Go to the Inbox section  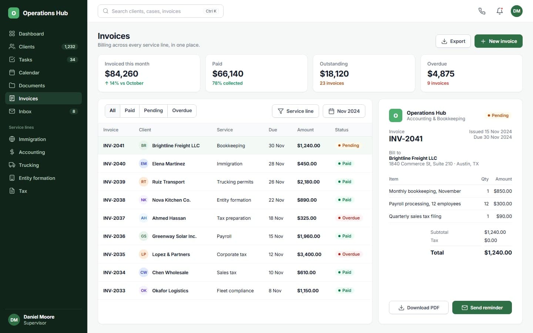coord(43,111)
